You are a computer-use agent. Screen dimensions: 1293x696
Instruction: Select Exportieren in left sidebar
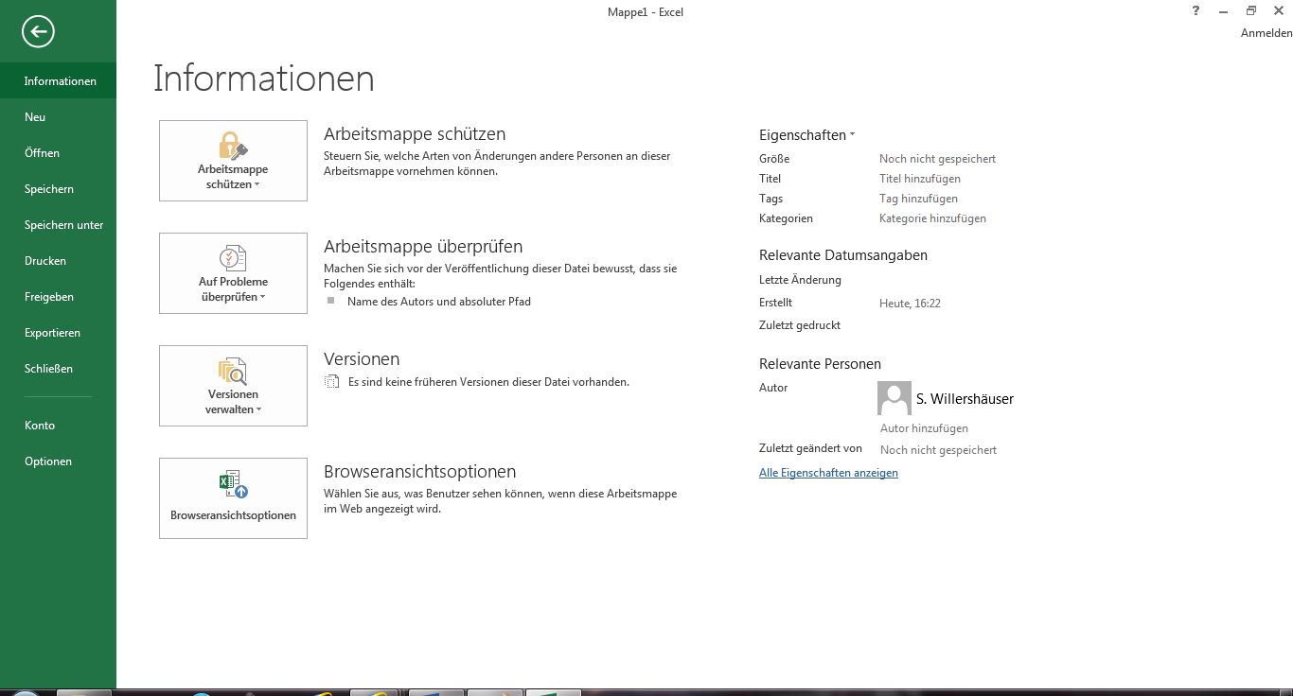pyautogui.click(x=52, y=333)
